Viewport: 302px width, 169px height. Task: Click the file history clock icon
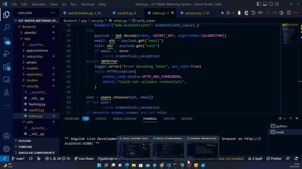click(253, 13)
